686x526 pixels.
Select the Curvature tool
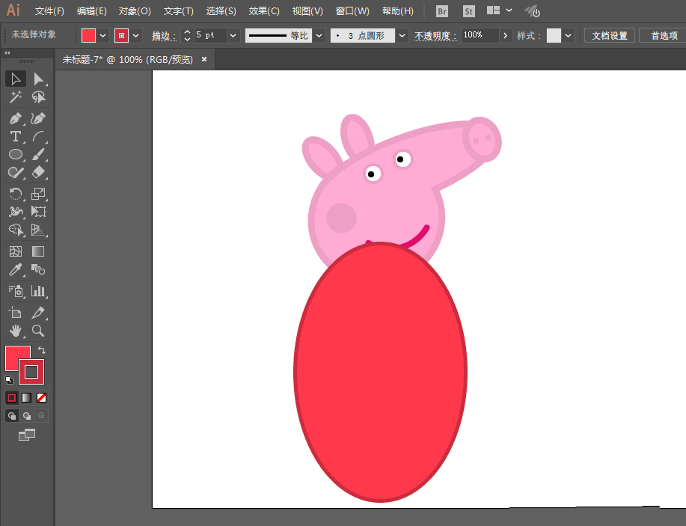tap(38, 118)
